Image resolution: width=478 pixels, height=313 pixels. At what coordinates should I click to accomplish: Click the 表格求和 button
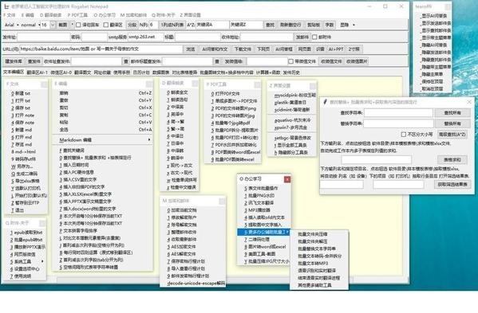pos(452,160)
